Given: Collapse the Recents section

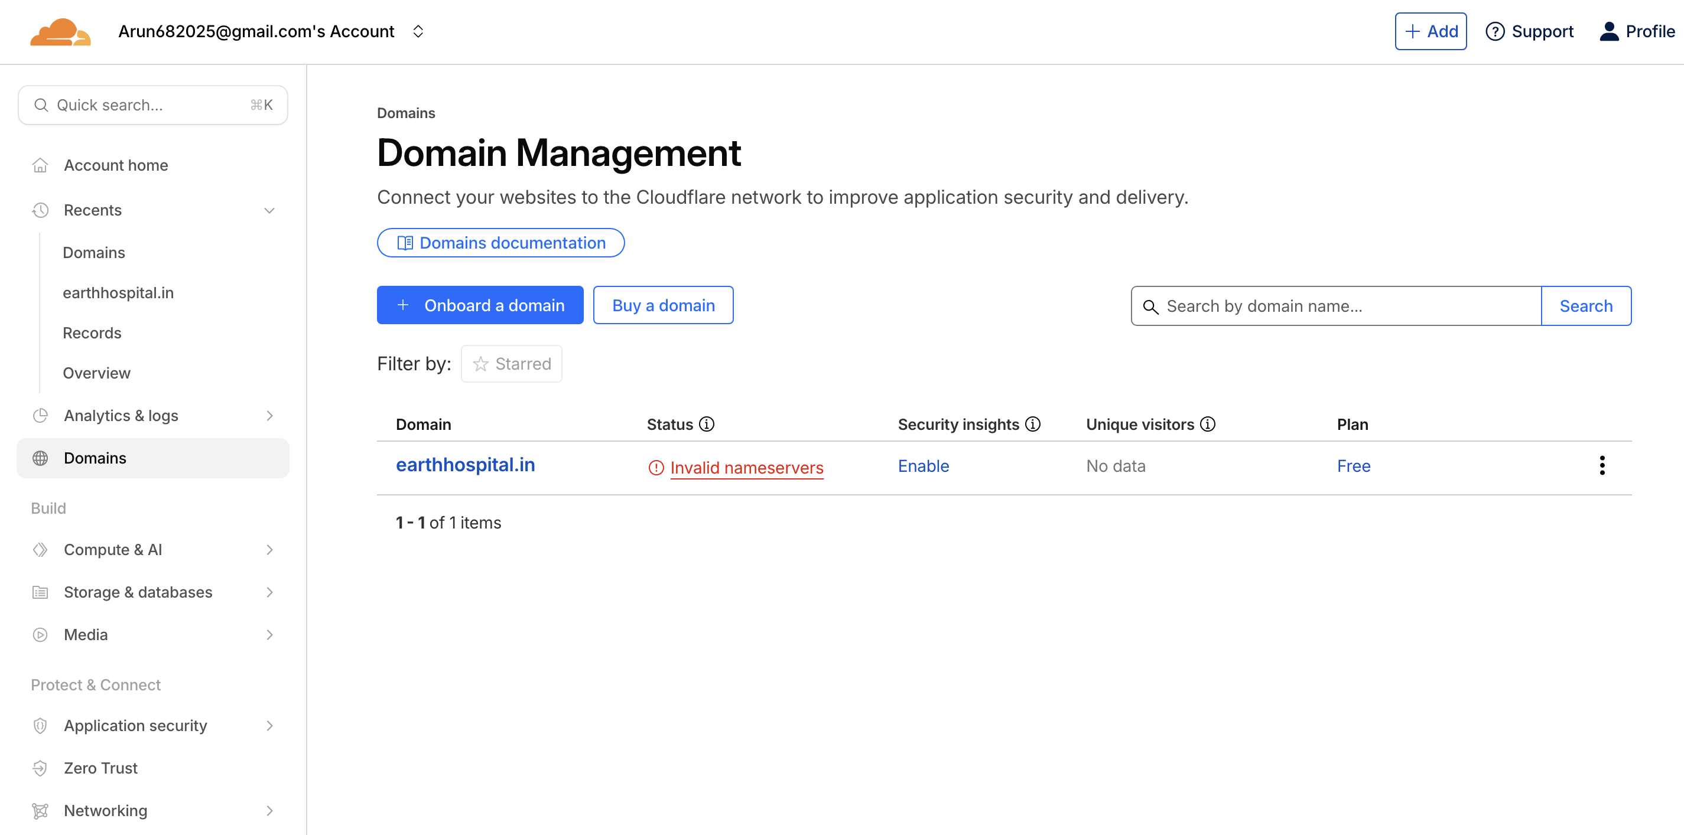Looking at the screenshot, I should coord(269,210).
